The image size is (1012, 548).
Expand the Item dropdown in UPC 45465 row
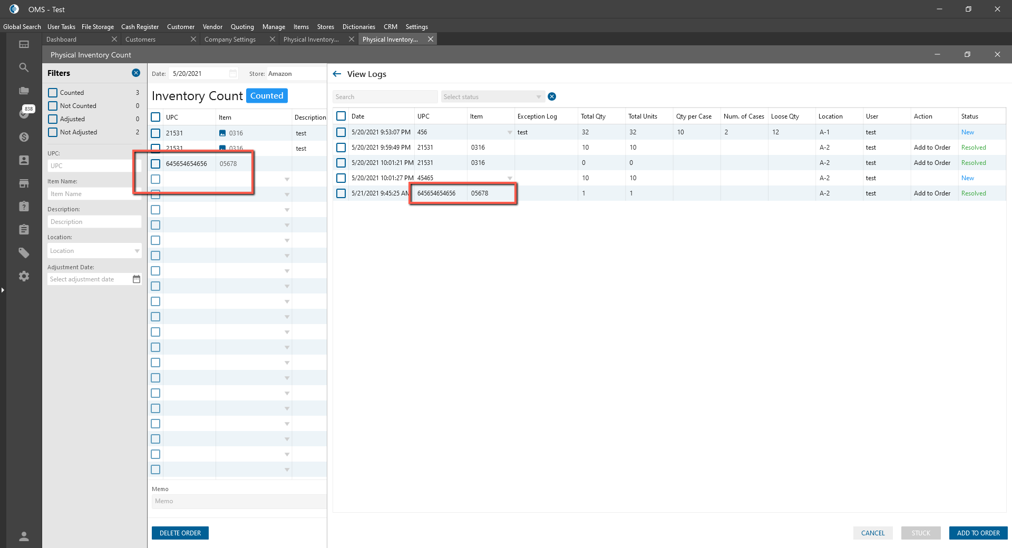tap(510, 178)
